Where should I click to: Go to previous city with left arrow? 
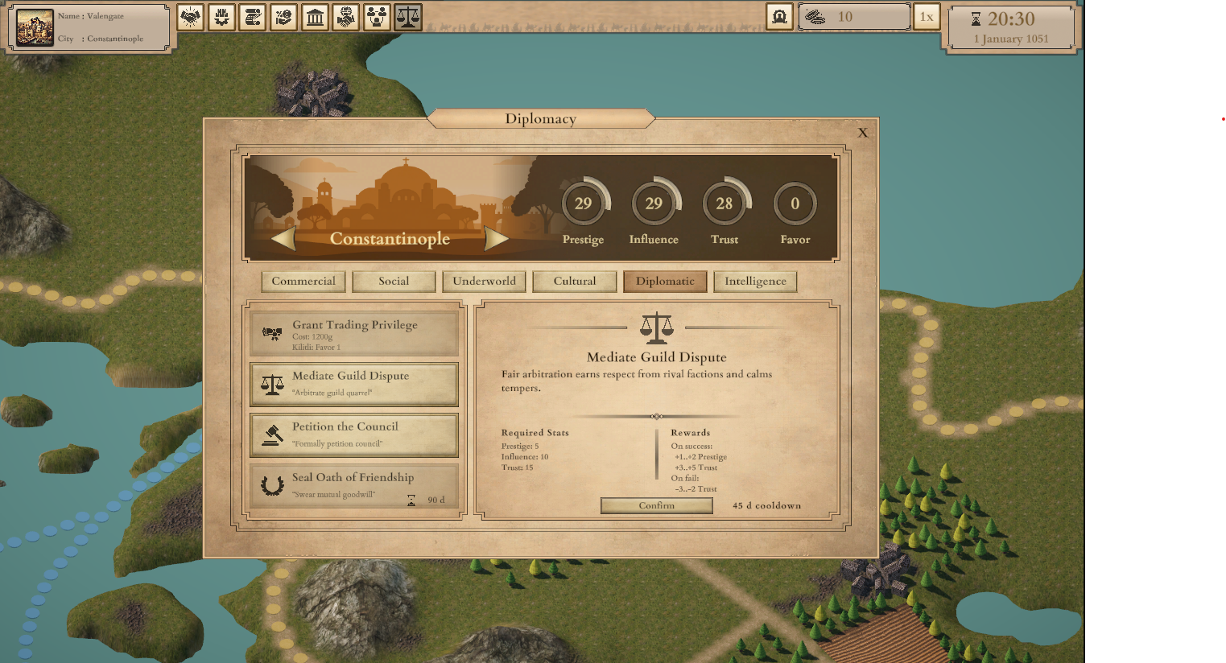(x=283, y=238)
